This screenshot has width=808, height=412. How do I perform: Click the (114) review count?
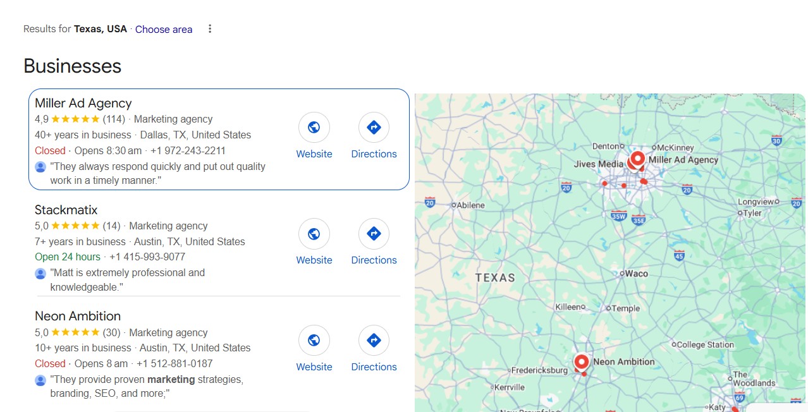click(x=114, y=119)
